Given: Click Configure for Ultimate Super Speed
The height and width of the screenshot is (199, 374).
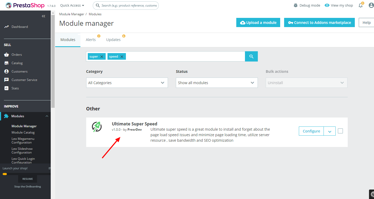Looking at the screenshot, I should point(311,131).
